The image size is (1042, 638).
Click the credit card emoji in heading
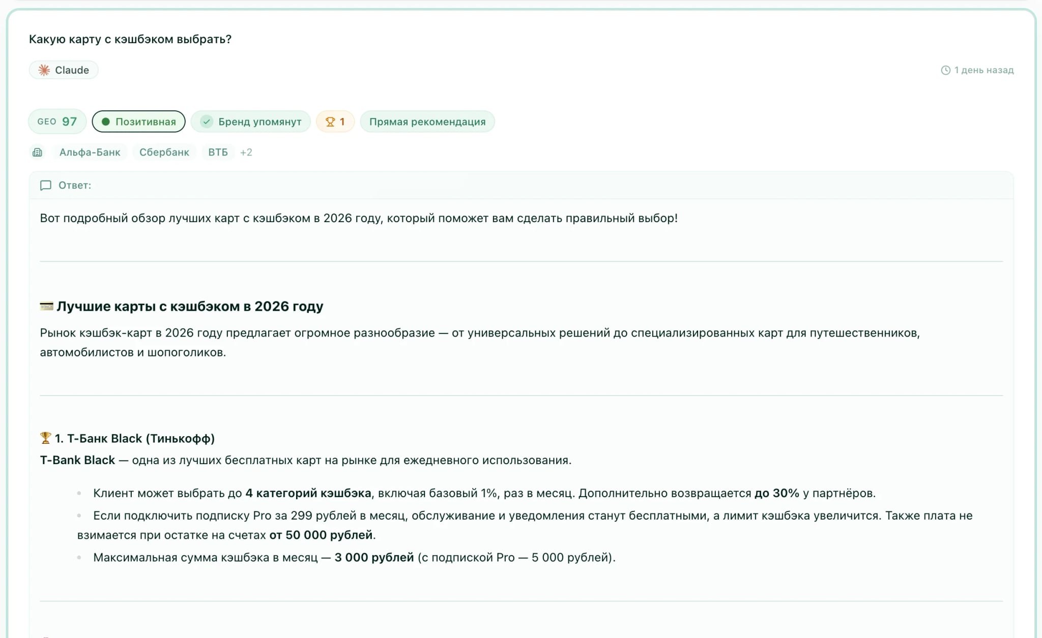click(46, 306)
